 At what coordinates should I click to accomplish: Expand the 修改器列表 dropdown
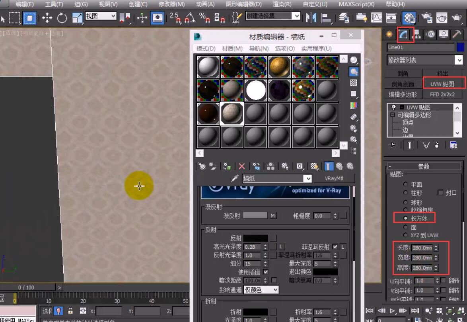[x=459, y=60]
